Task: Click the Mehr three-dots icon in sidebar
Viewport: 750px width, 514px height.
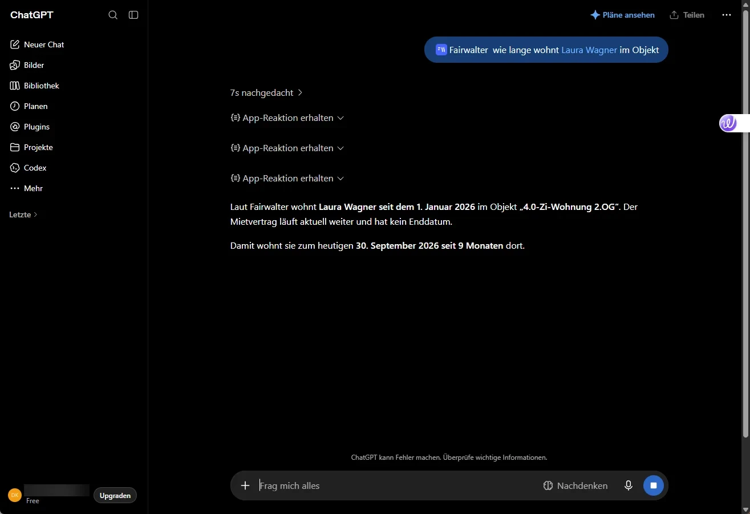Action: [x=15, y=188]
